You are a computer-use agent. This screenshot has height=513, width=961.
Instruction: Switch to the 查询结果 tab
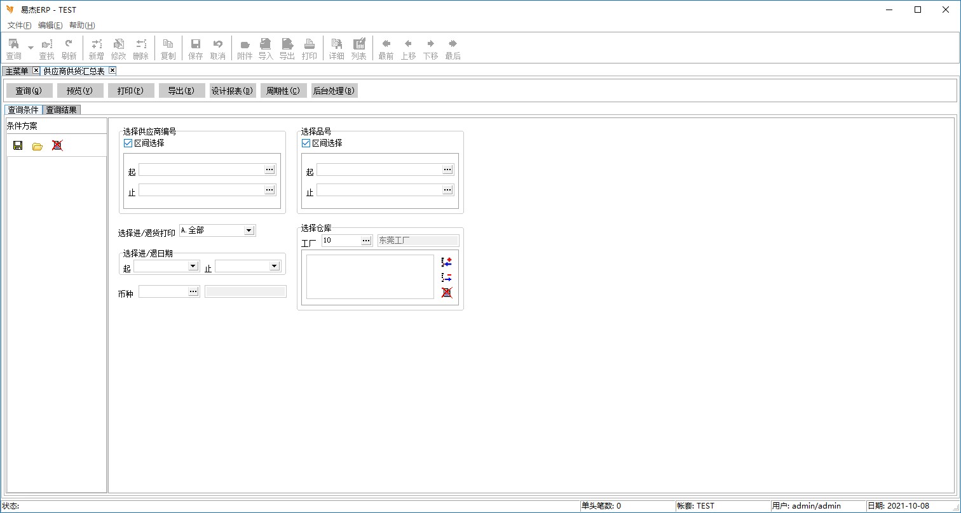pyautogui.click(x=61, y=110)
